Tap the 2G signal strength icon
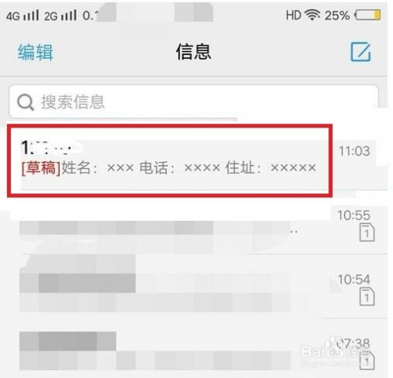393x378 pixels. pyautogui.click(x=61, y=16)
